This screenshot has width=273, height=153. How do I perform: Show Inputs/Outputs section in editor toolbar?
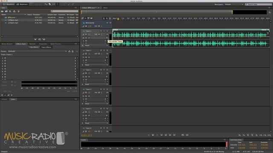[82, 18]
